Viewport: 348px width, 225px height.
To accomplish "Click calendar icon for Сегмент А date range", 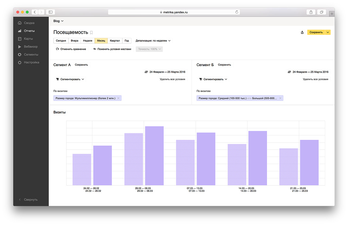I will (146, 72).
